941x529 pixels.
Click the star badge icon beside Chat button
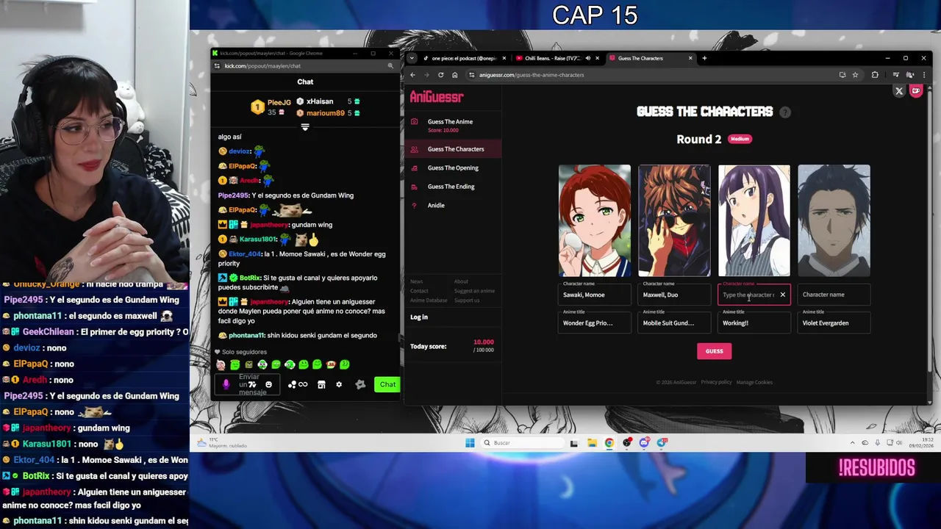click(x=360, y=384)
